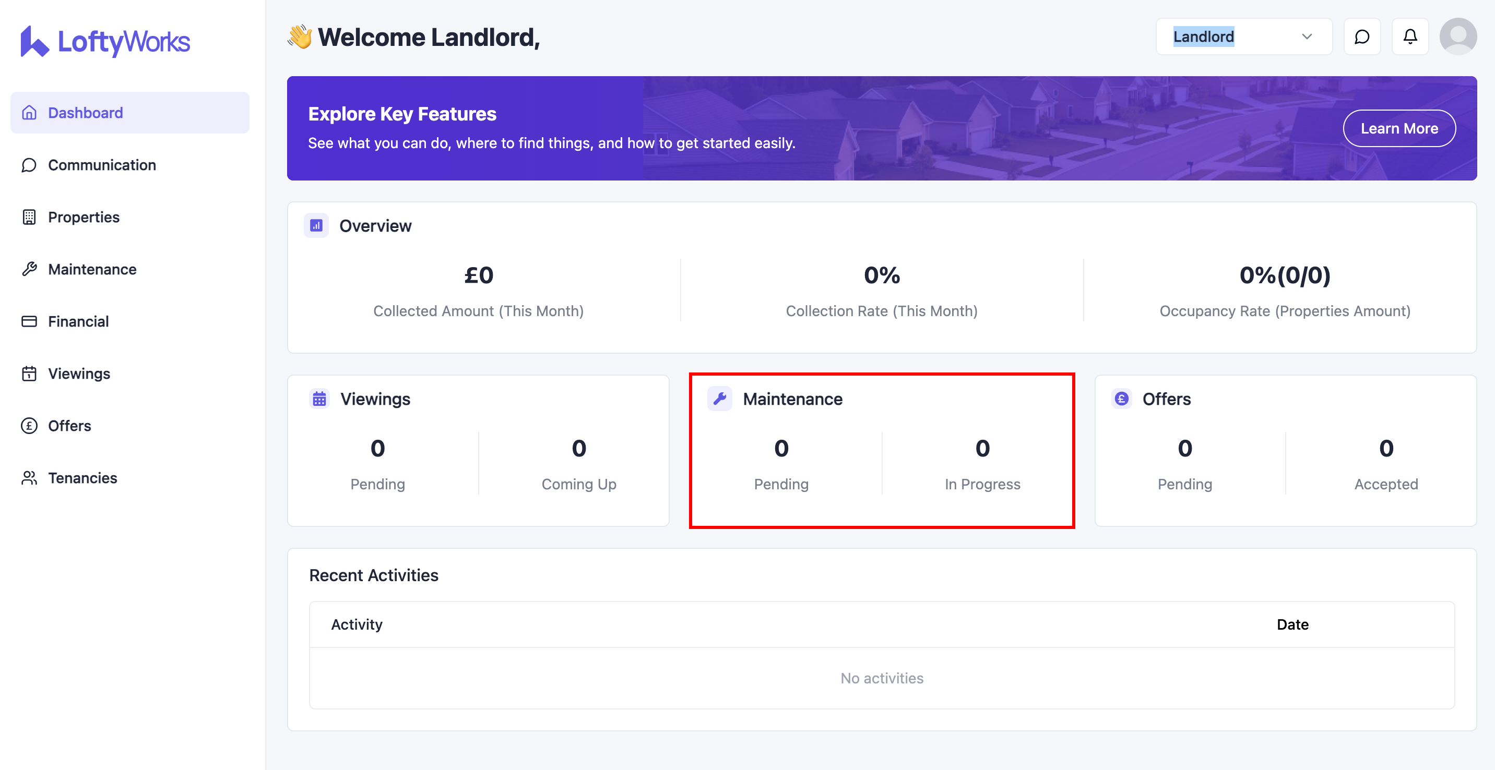Open Maintenance from sidebar menu
This screenshot has height=770, width=1495.
coord(92,270)
